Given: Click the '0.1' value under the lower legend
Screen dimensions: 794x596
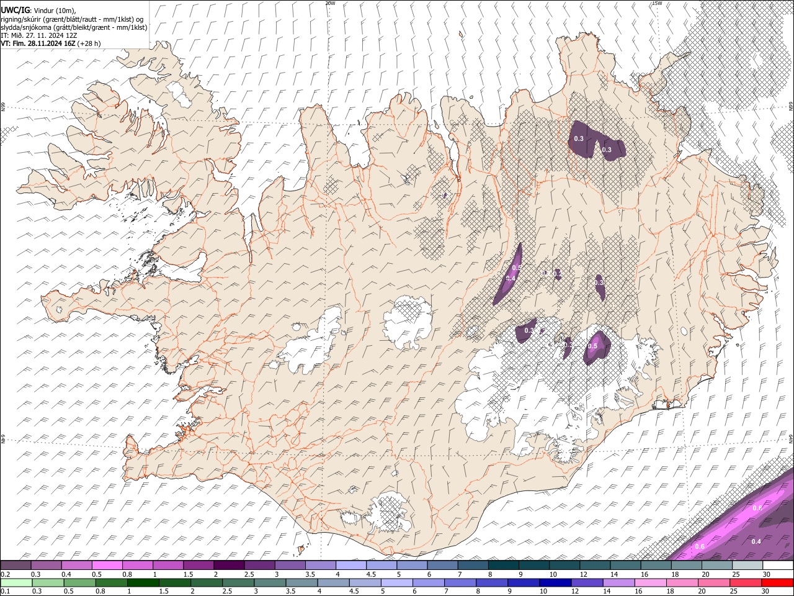Looking at the screenshot, I should tap(5, 592).
